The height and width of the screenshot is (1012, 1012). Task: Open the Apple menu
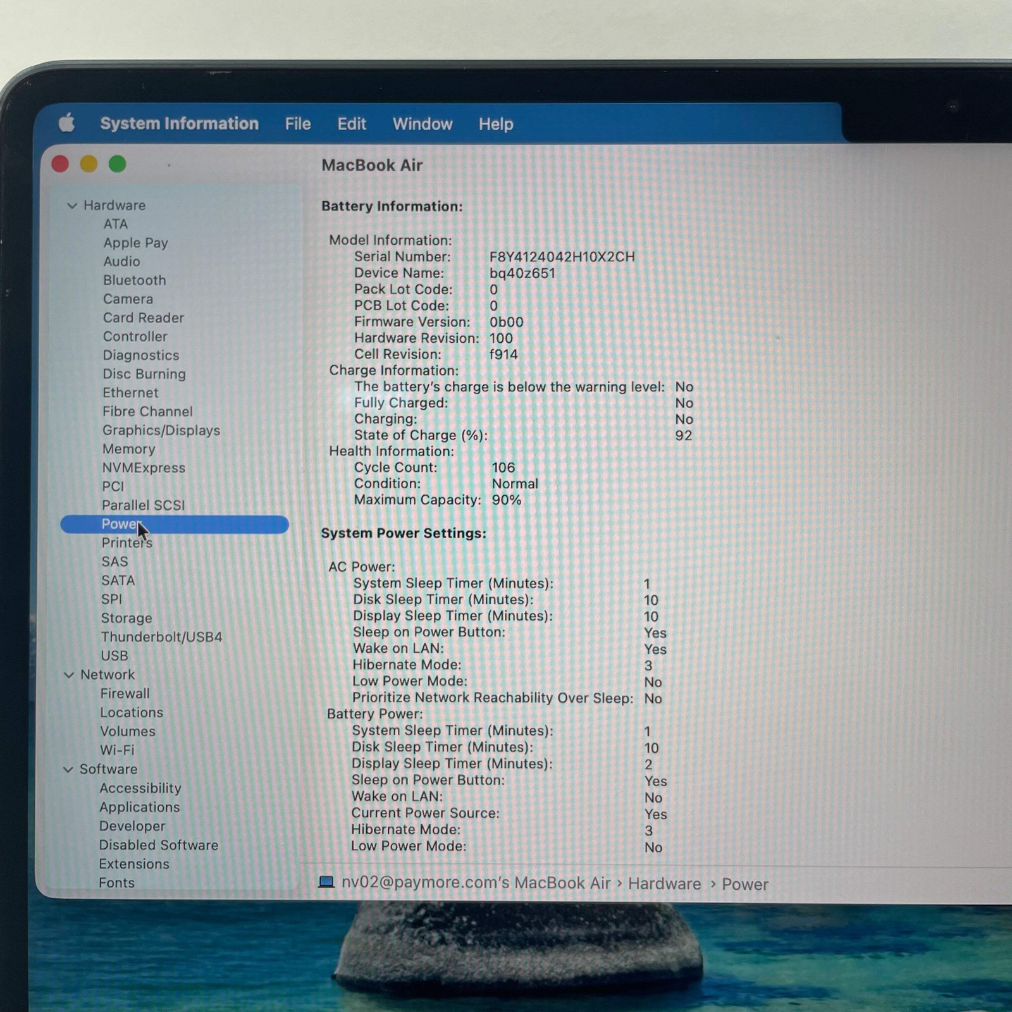[67, 123]
